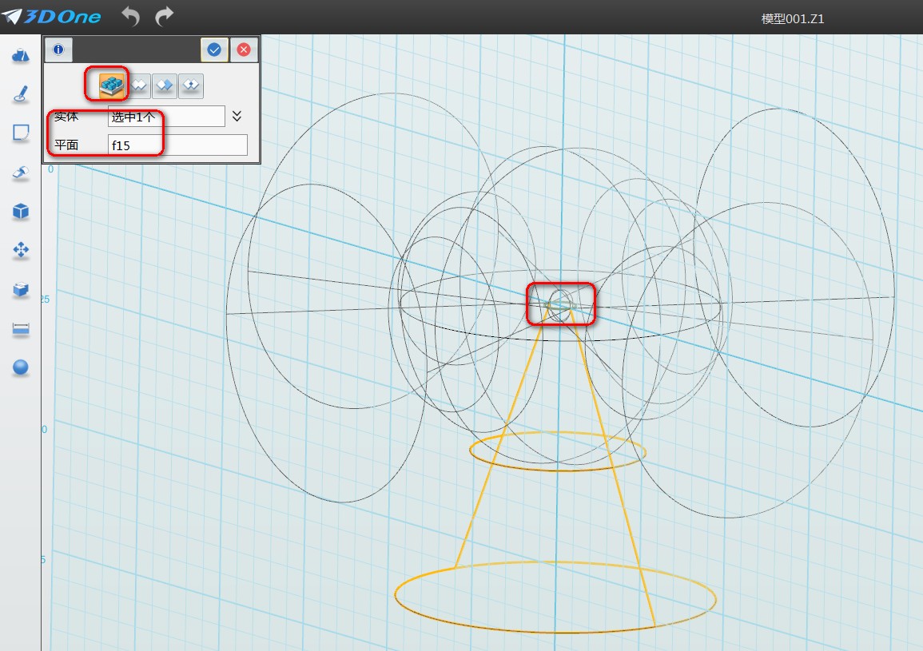Open the feature modeling cube tool
923x651 pixels.
[x=21, y=211]
